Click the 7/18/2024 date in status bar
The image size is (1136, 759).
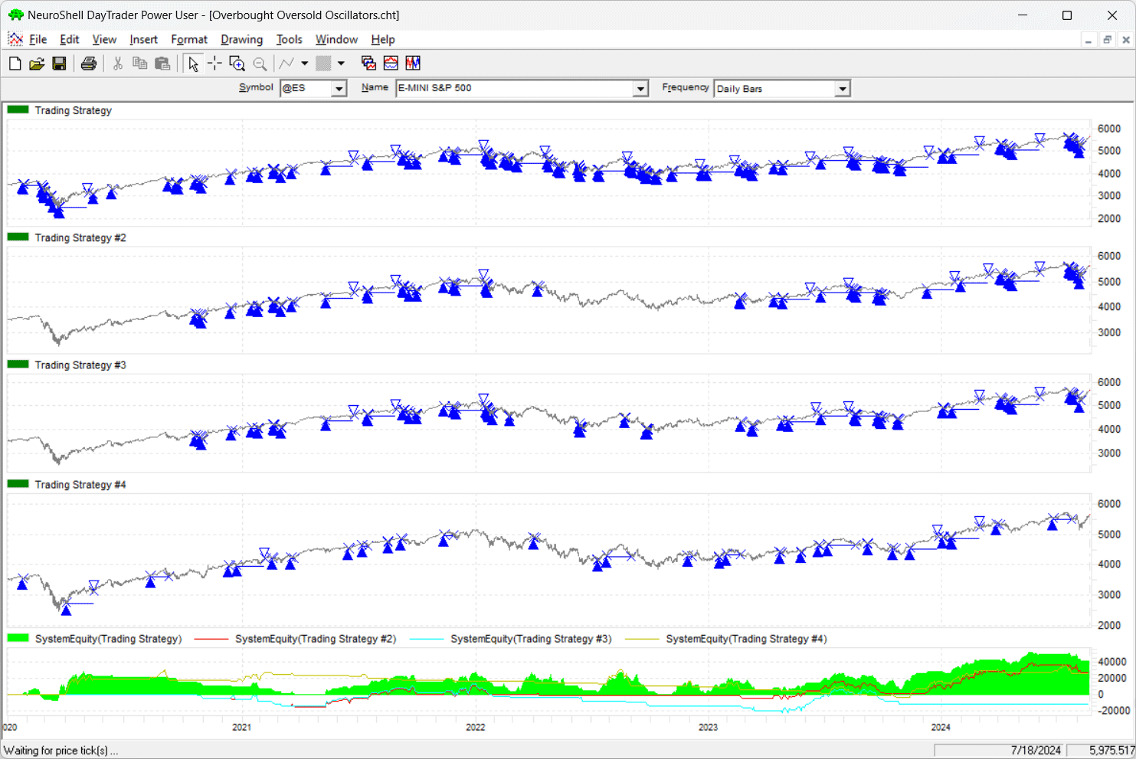tap(1036, 751)
